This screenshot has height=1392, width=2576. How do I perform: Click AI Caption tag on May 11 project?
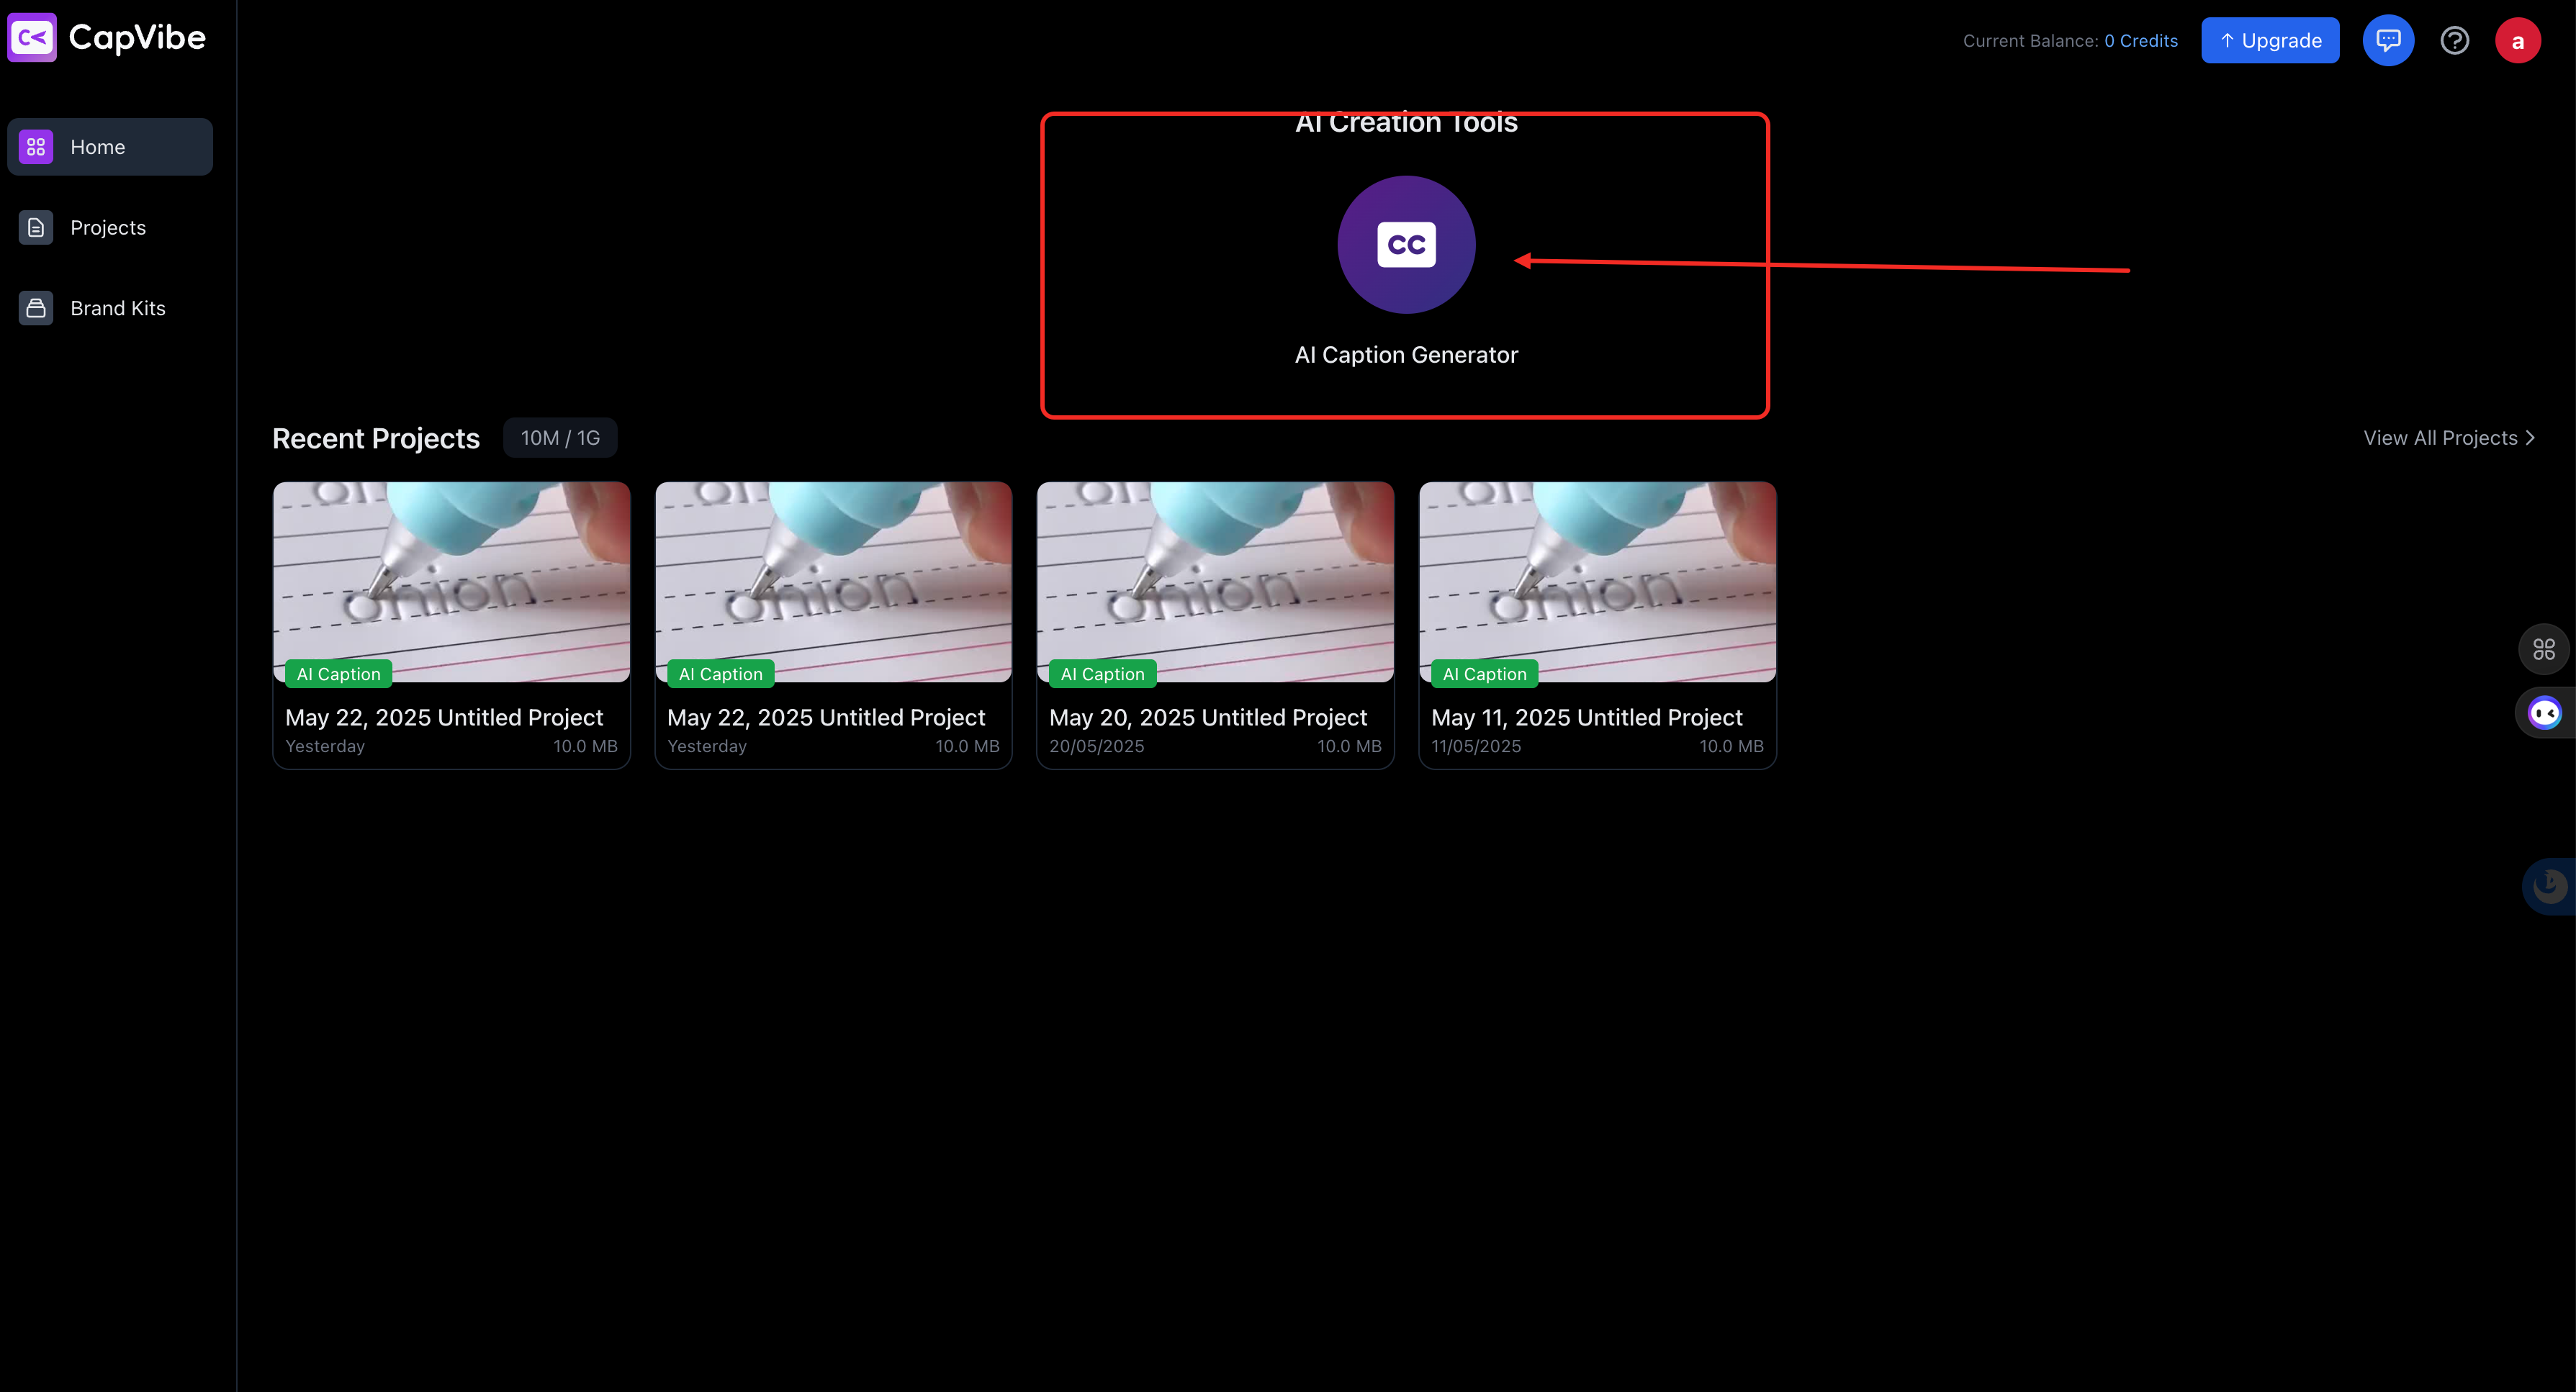(x=1484, y=674)
